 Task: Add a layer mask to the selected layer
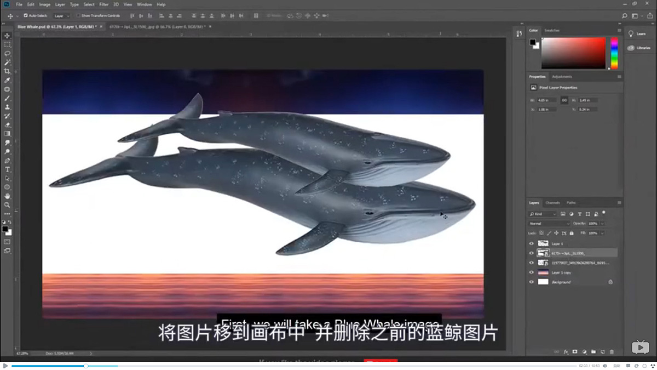(574, 351)
